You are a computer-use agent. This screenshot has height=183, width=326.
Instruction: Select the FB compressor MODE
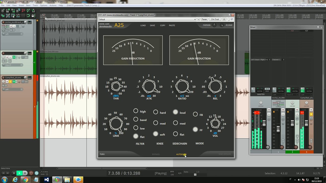pyautogui.click(x=195, y=114)
